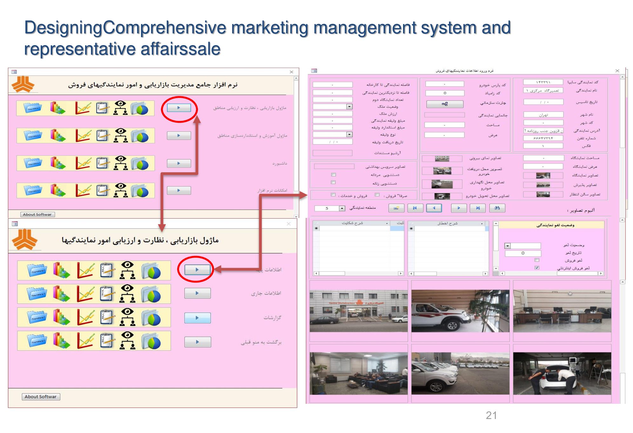Click the add new record icon button
The width and height of the screenshot is (633, 433).
tap(396, 208)
